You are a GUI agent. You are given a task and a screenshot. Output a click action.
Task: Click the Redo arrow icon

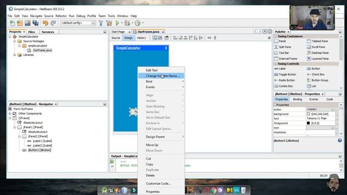[x=53, y=23]
